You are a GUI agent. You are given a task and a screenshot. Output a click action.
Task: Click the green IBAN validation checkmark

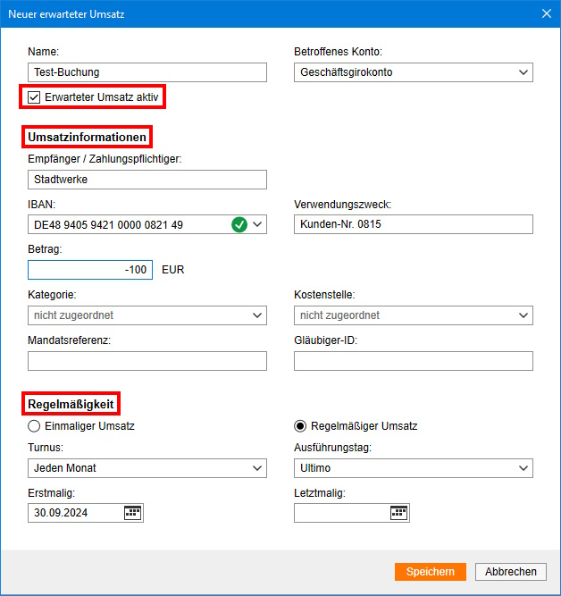tap(239, 224)
